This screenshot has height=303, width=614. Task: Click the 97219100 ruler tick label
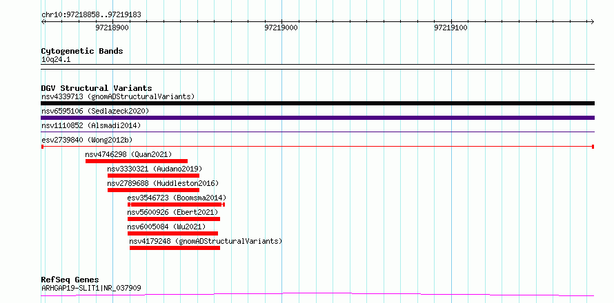450,28
